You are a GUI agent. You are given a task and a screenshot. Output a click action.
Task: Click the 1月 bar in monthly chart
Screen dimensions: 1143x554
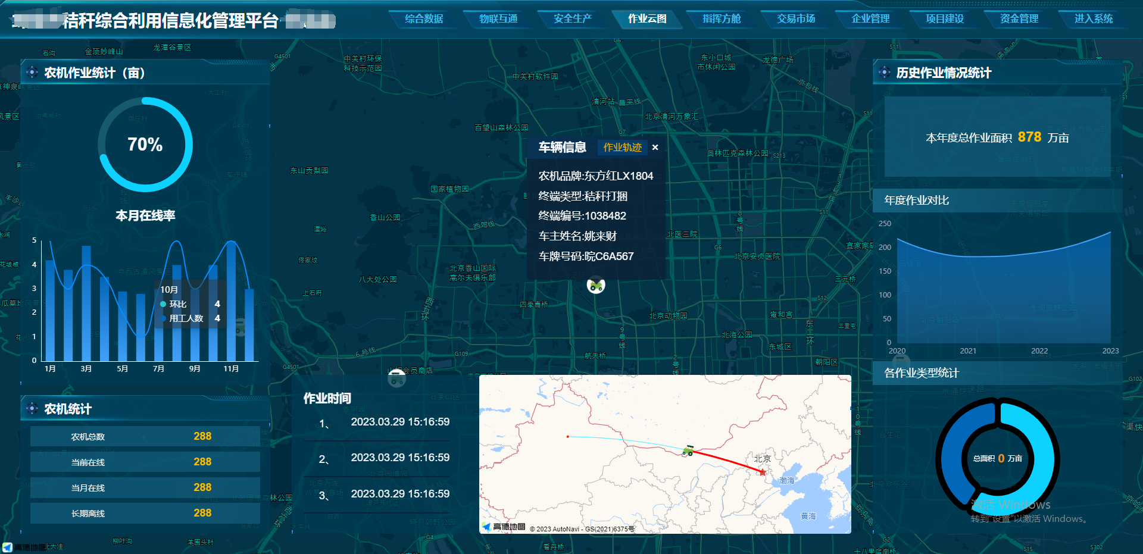pos(50,311)
